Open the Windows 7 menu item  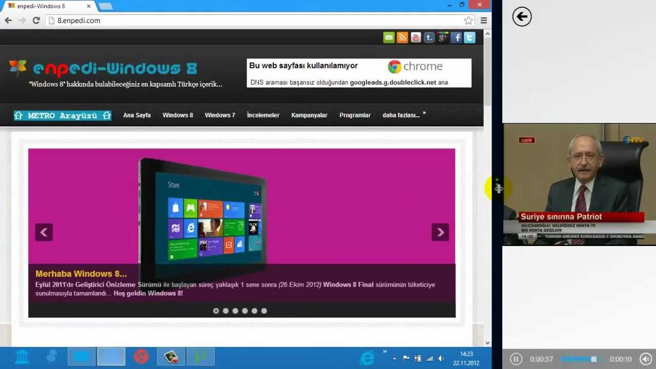220,115
